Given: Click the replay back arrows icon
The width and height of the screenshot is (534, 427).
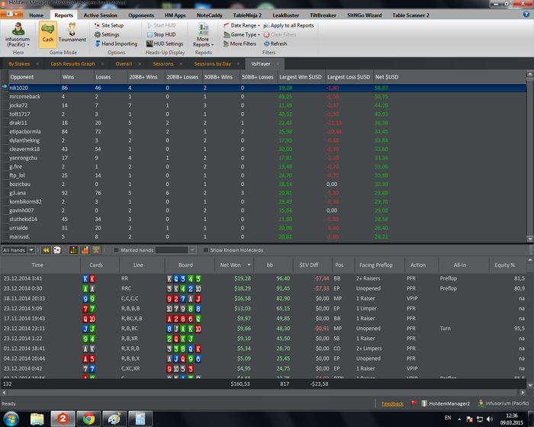Looking at the screenshot, I should 46,250.
